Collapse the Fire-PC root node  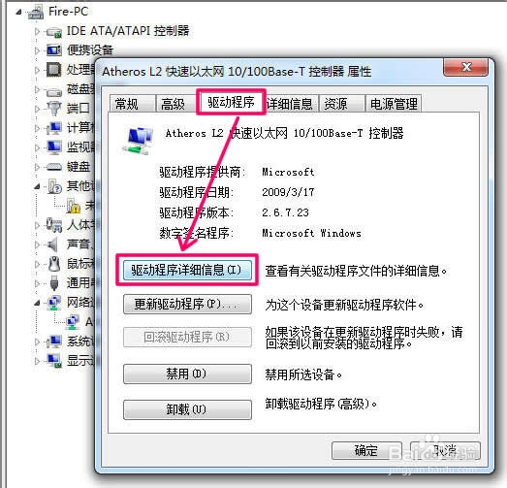[x=18, y=12]
